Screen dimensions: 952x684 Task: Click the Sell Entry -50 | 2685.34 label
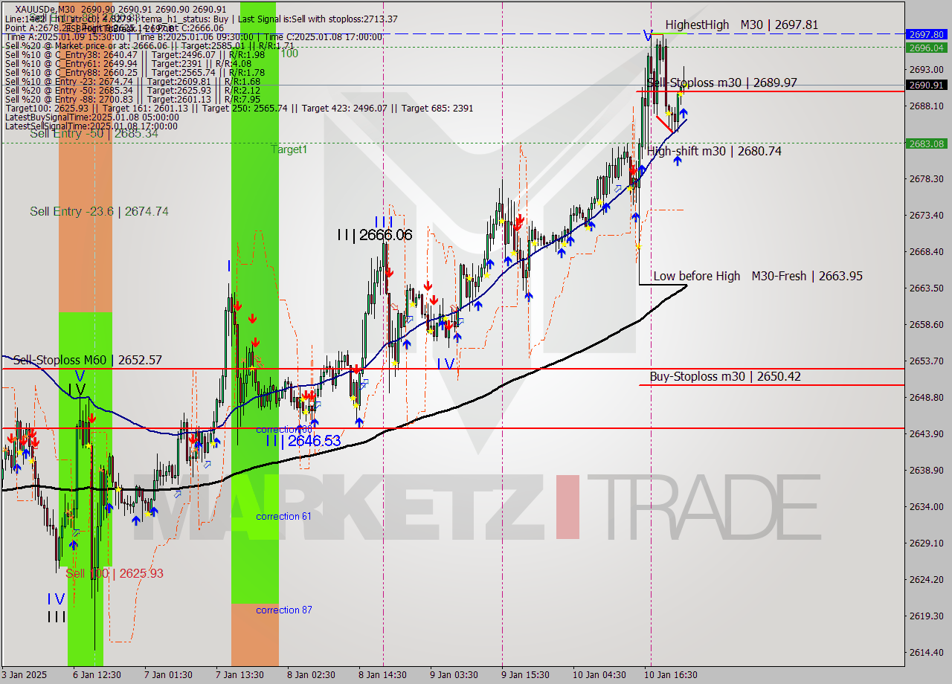[94, 134]
